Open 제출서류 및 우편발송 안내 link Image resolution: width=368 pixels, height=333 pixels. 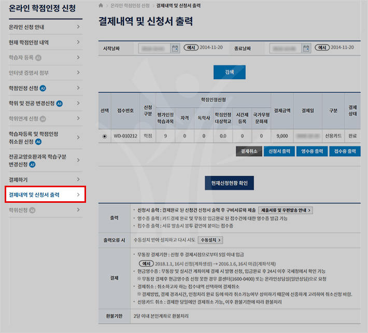click(286, 210)
